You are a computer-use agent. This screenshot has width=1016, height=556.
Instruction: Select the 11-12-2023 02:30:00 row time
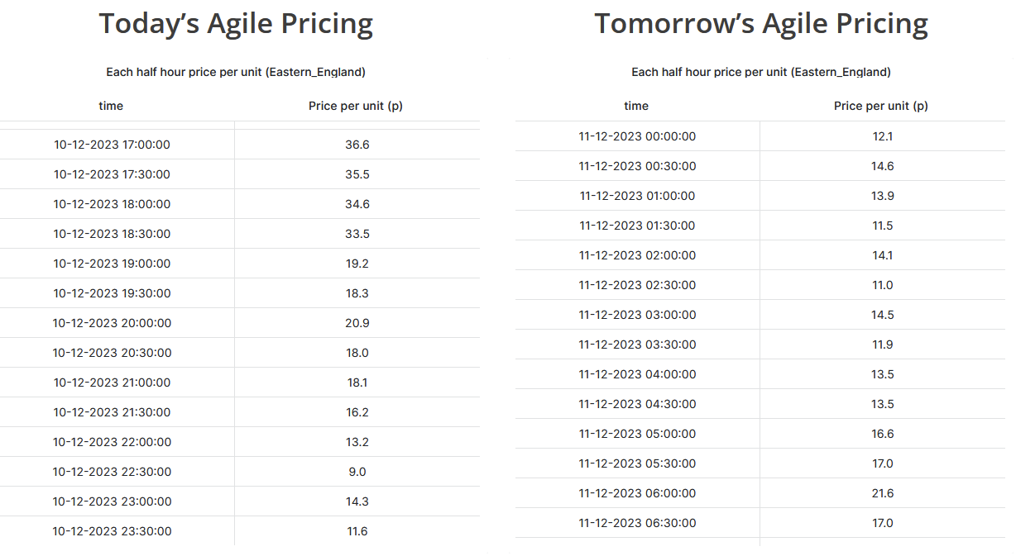[x=637, y=285]
